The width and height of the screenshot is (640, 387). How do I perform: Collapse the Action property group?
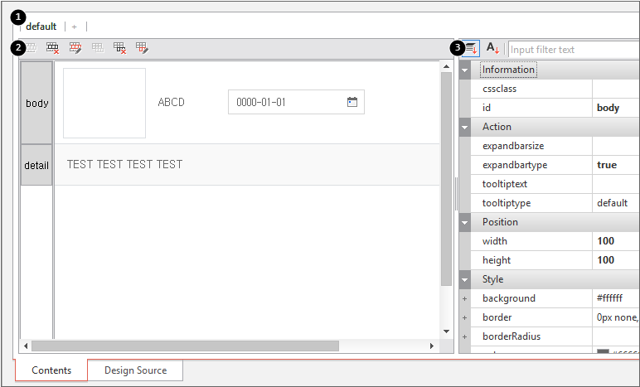465,127
